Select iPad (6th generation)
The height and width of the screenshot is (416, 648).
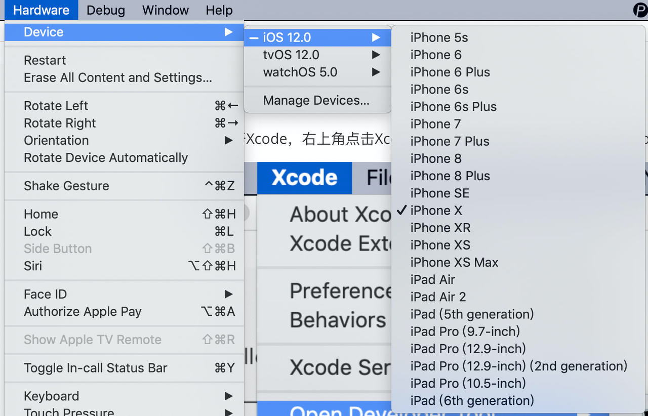coord(518,400)
